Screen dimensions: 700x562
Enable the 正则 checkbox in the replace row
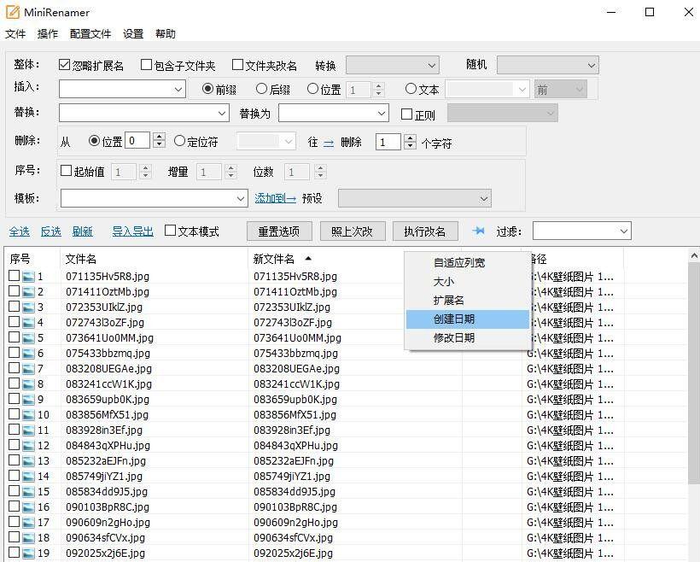pos(406,114)
